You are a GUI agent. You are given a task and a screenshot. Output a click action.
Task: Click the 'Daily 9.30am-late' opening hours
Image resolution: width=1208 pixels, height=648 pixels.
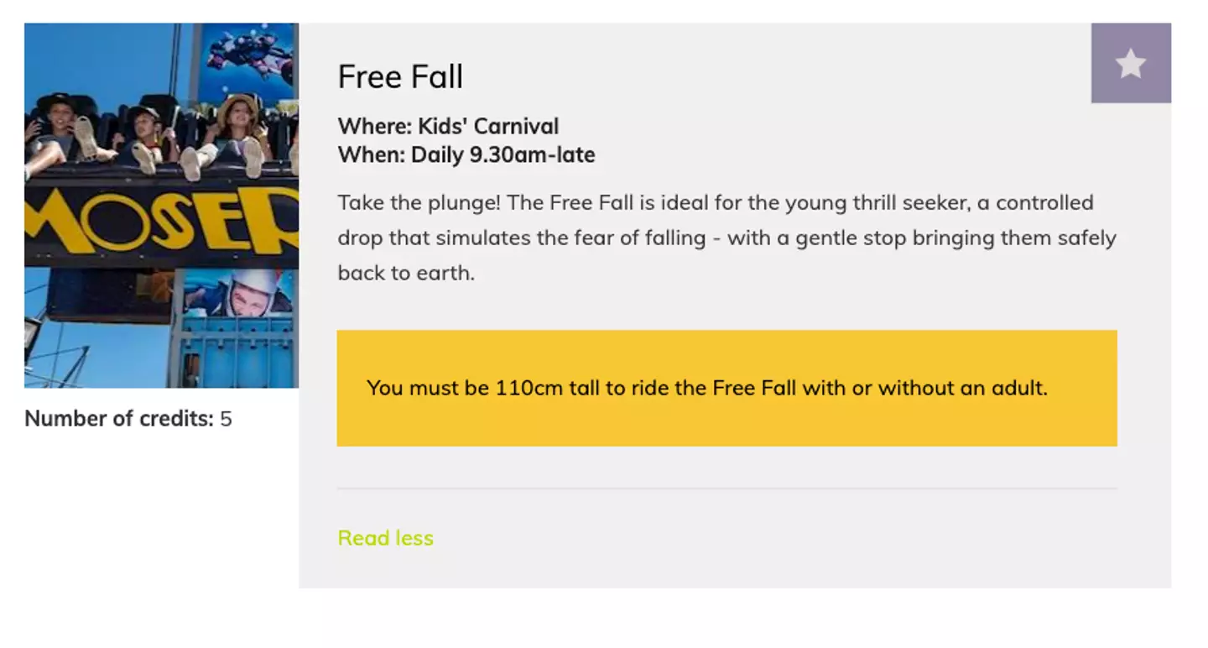click(502, 155)
